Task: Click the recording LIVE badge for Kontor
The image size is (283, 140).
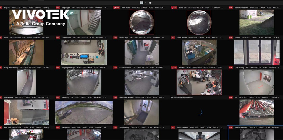Action: pos(174,68)
